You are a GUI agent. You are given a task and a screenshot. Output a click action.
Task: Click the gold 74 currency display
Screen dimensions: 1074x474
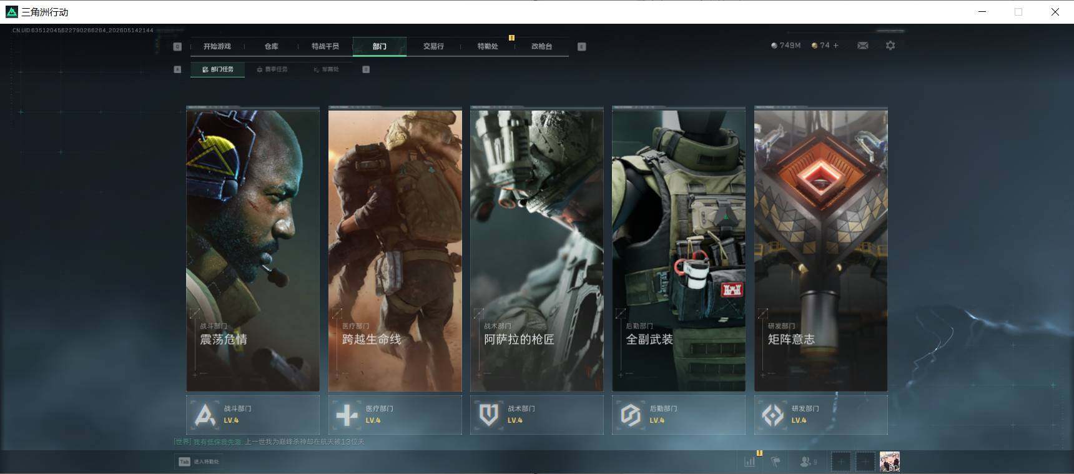820,46
